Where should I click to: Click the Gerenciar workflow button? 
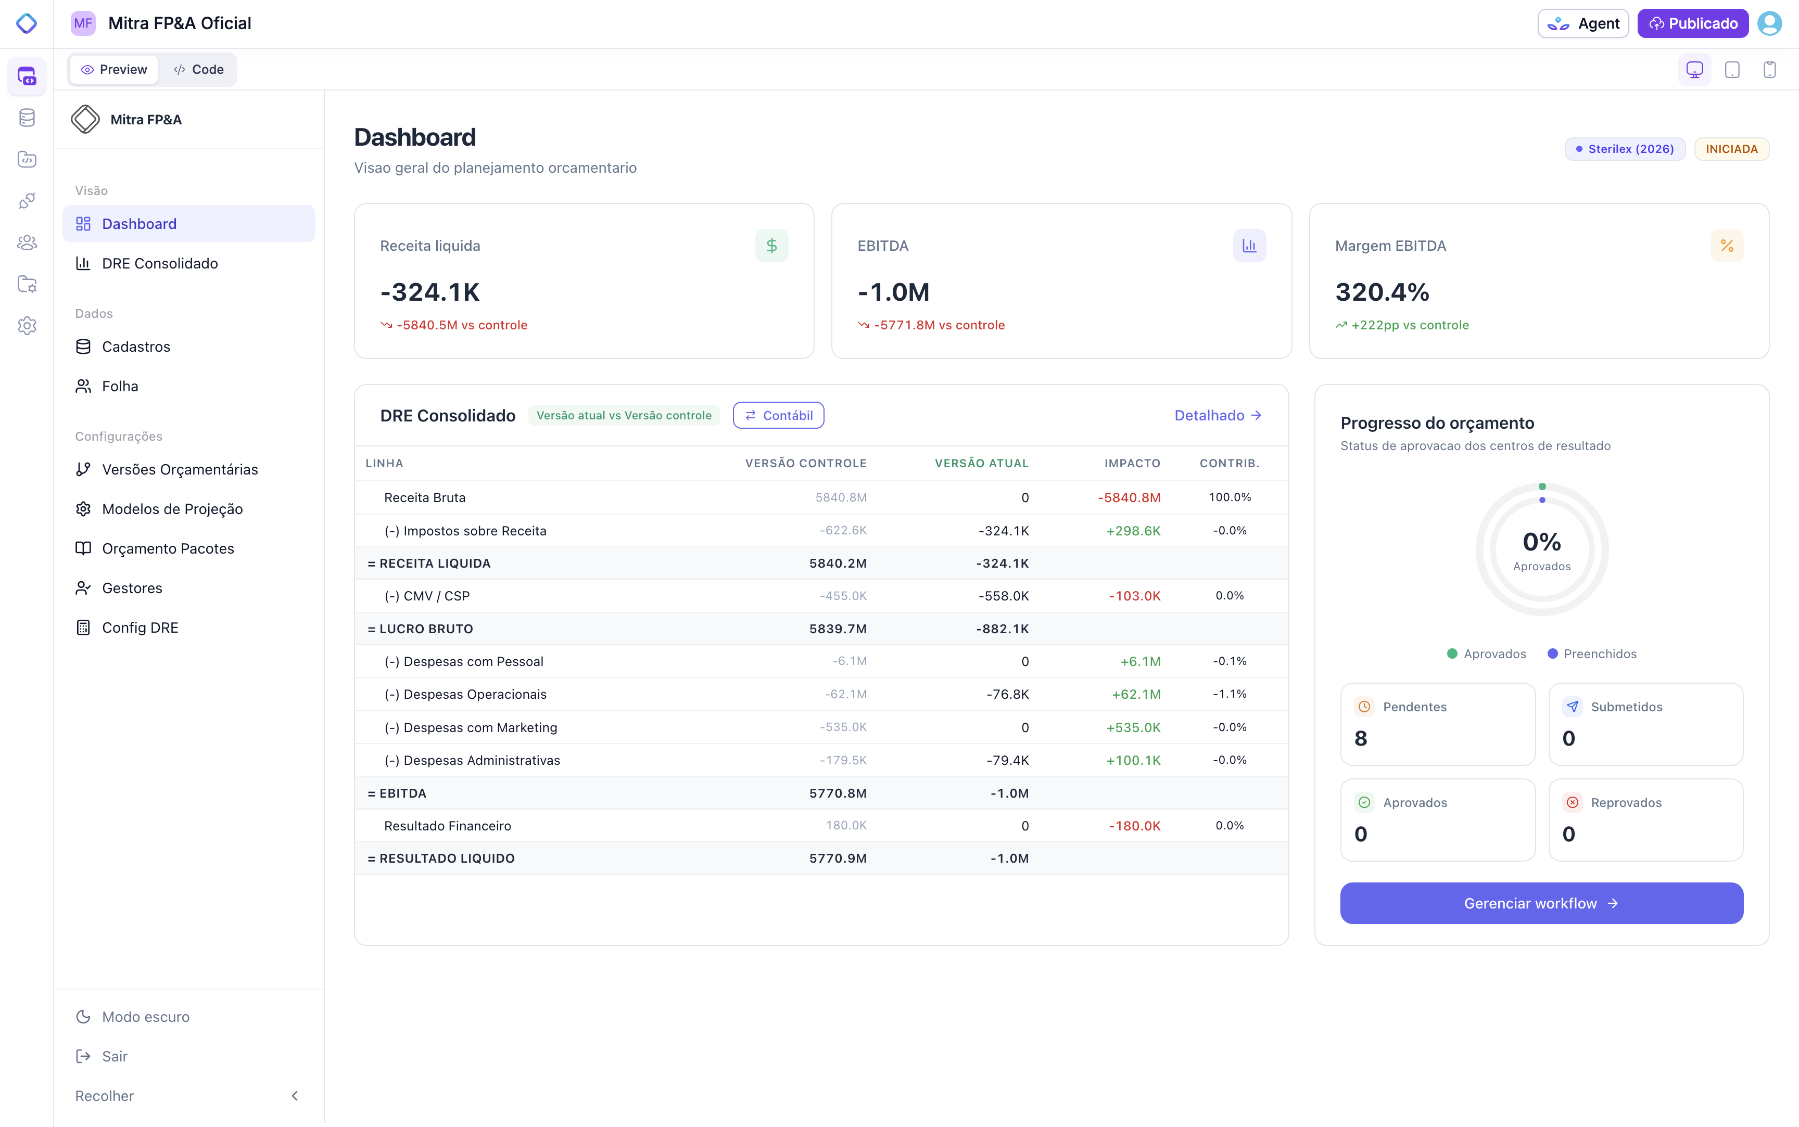pyautogui.click(x=1541, y=903)
